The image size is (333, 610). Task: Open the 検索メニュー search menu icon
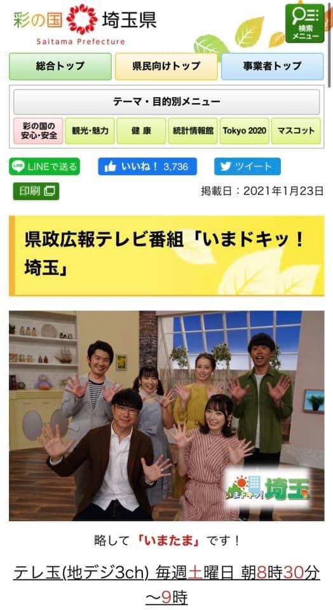(x=304, y=24)
